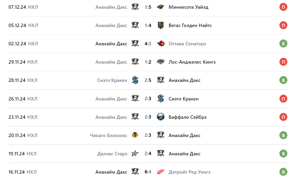Click the 6:4 score against Detroit

click(x=148, y=172)
